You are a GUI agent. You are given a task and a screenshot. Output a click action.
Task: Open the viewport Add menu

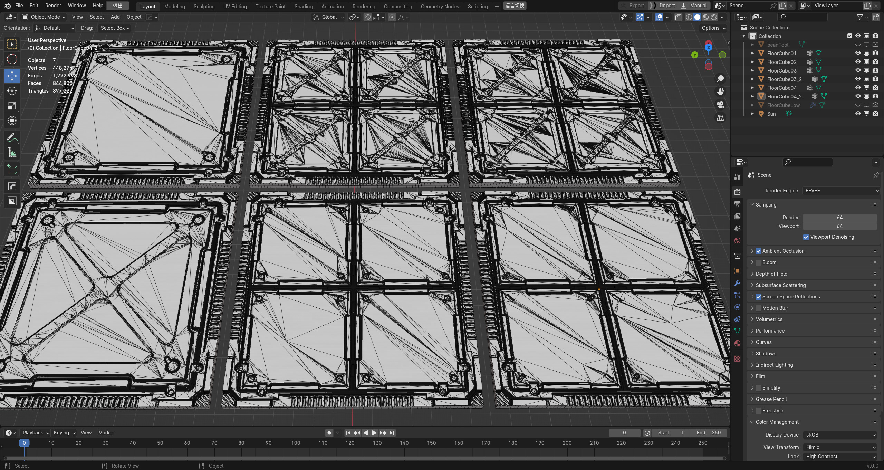pos(115,17)
